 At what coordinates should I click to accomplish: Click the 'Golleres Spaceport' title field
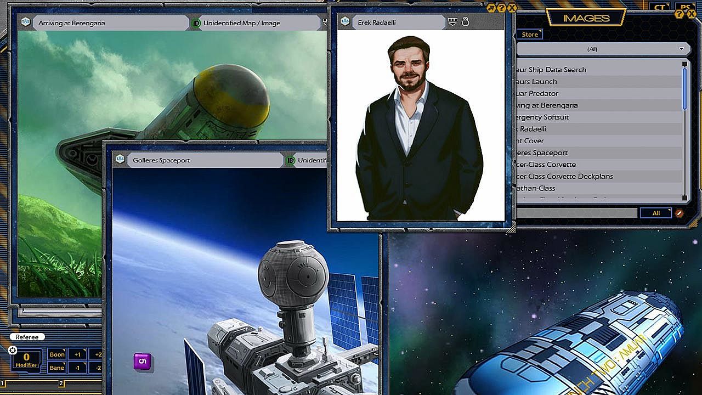pos(205,160)
